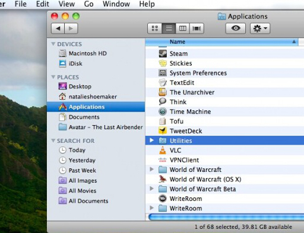
Task: Collapse the PLACES sidebar section
Action: (53, 77)
